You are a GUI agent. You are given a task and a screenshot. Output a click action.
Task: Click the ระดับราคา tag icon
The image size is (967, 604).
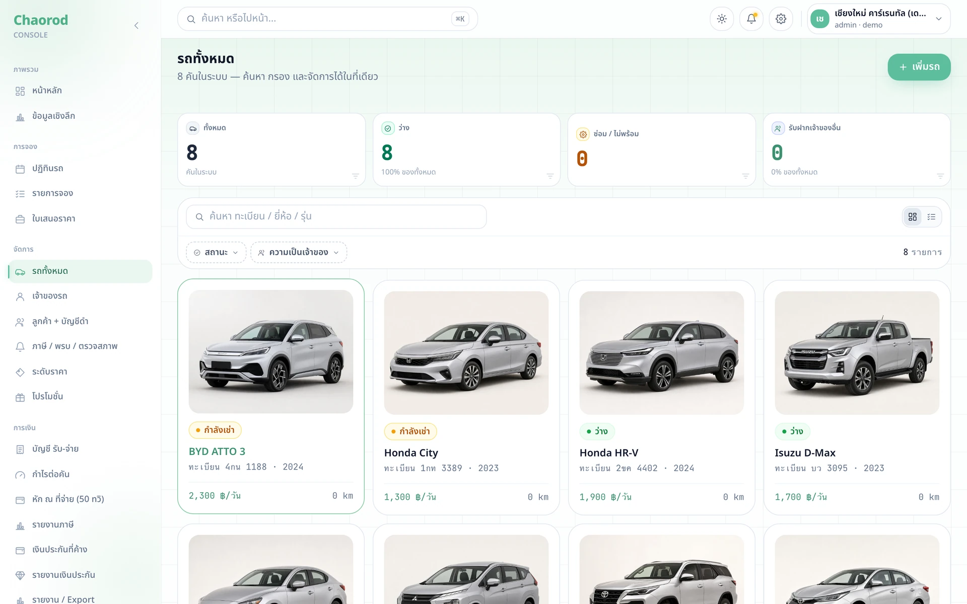(20, 372)
